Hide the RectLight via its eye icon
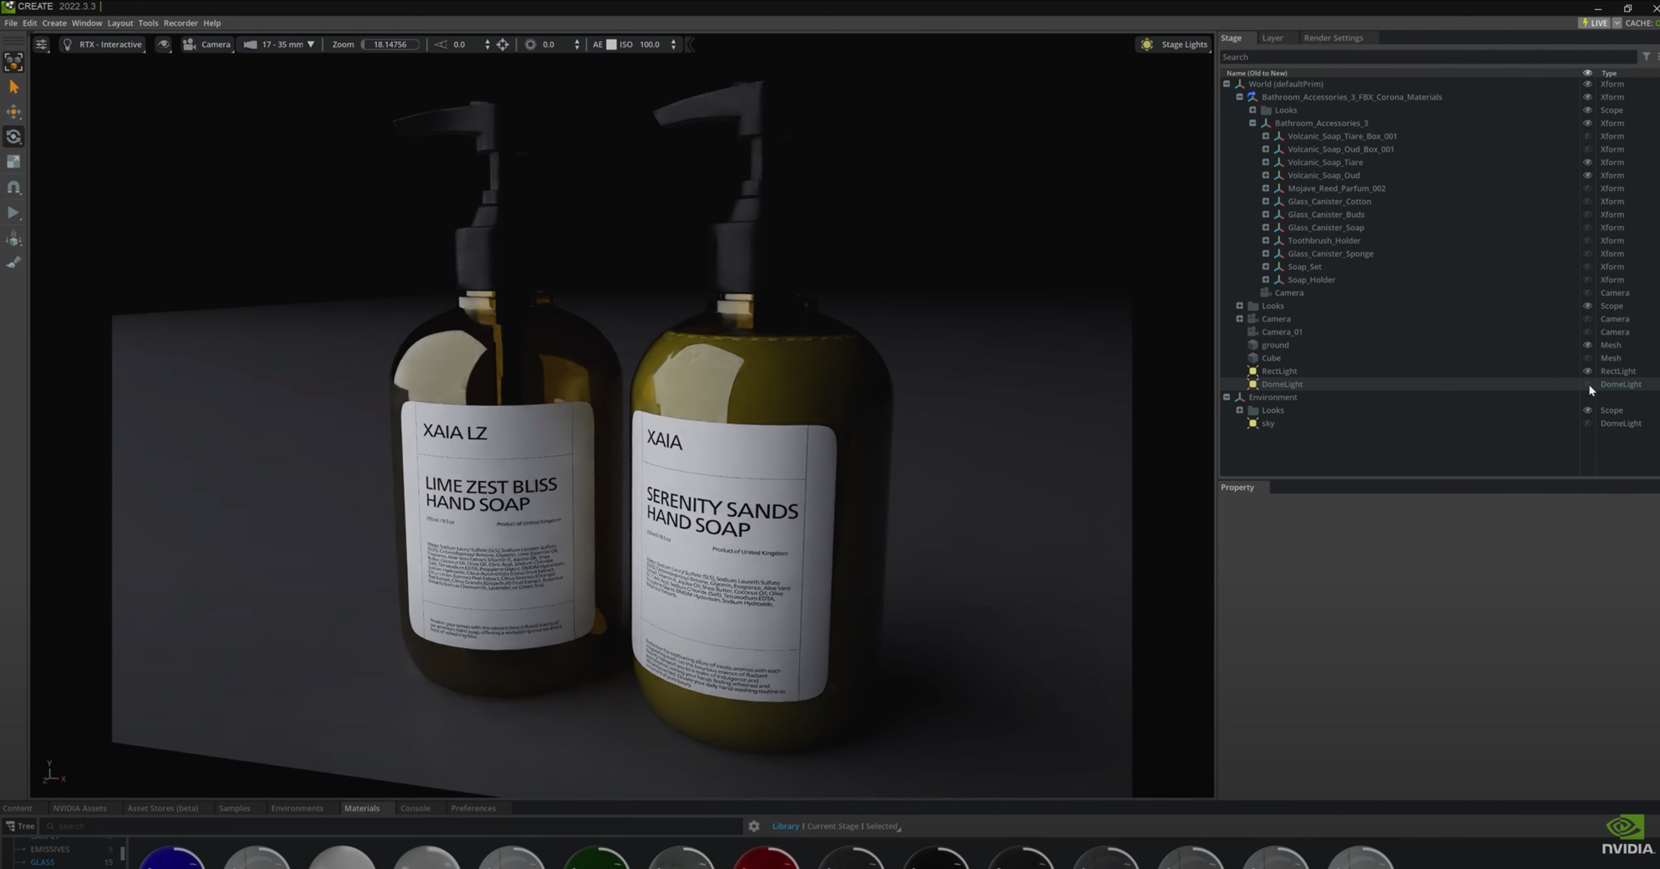Screen dimensions: 1660x869 tap(1587, 371)
